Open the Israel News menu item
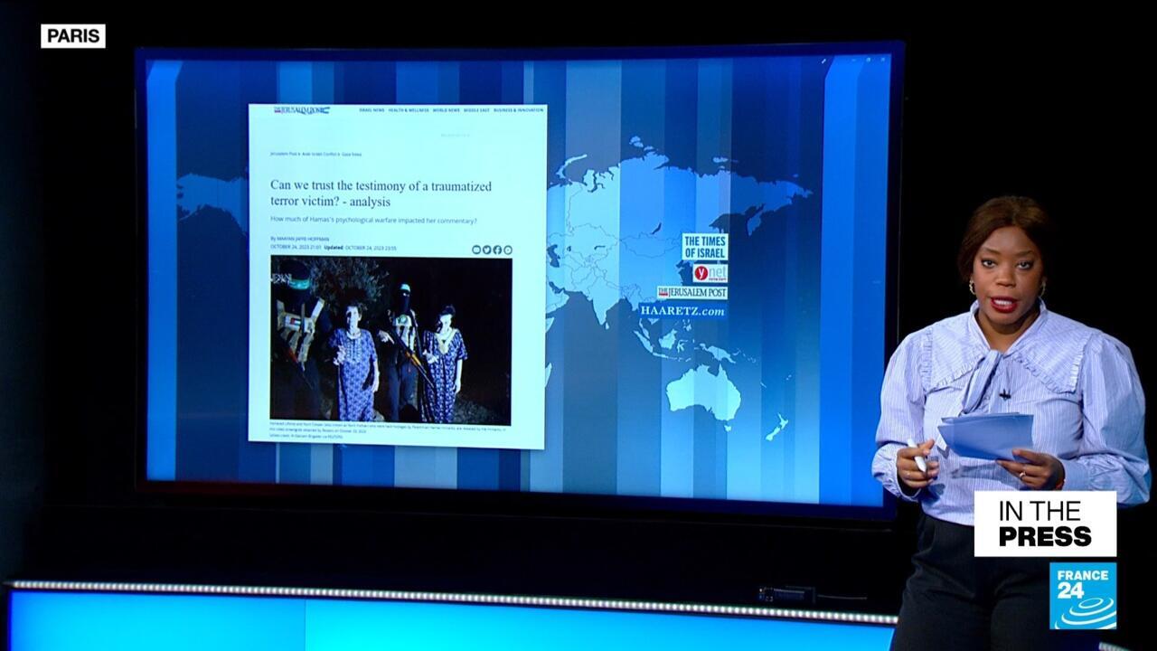 tap(372, 110)
